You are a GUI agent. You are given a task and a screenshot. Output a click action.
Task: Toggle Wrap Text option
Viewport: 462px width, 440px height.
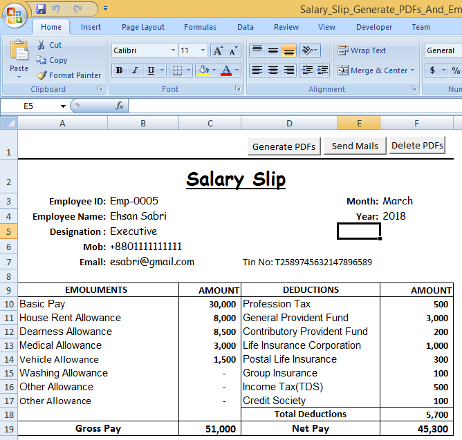point(362,50)
